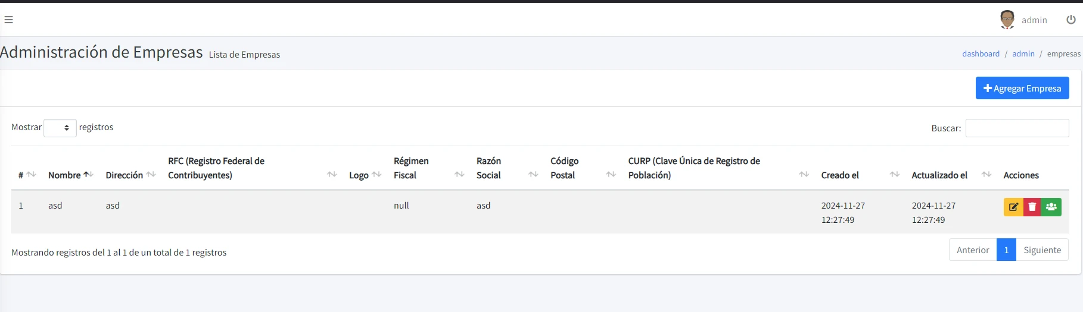Go to dashboard breadcrumb link
The image size is (1083, 312).
coord(981,53)
